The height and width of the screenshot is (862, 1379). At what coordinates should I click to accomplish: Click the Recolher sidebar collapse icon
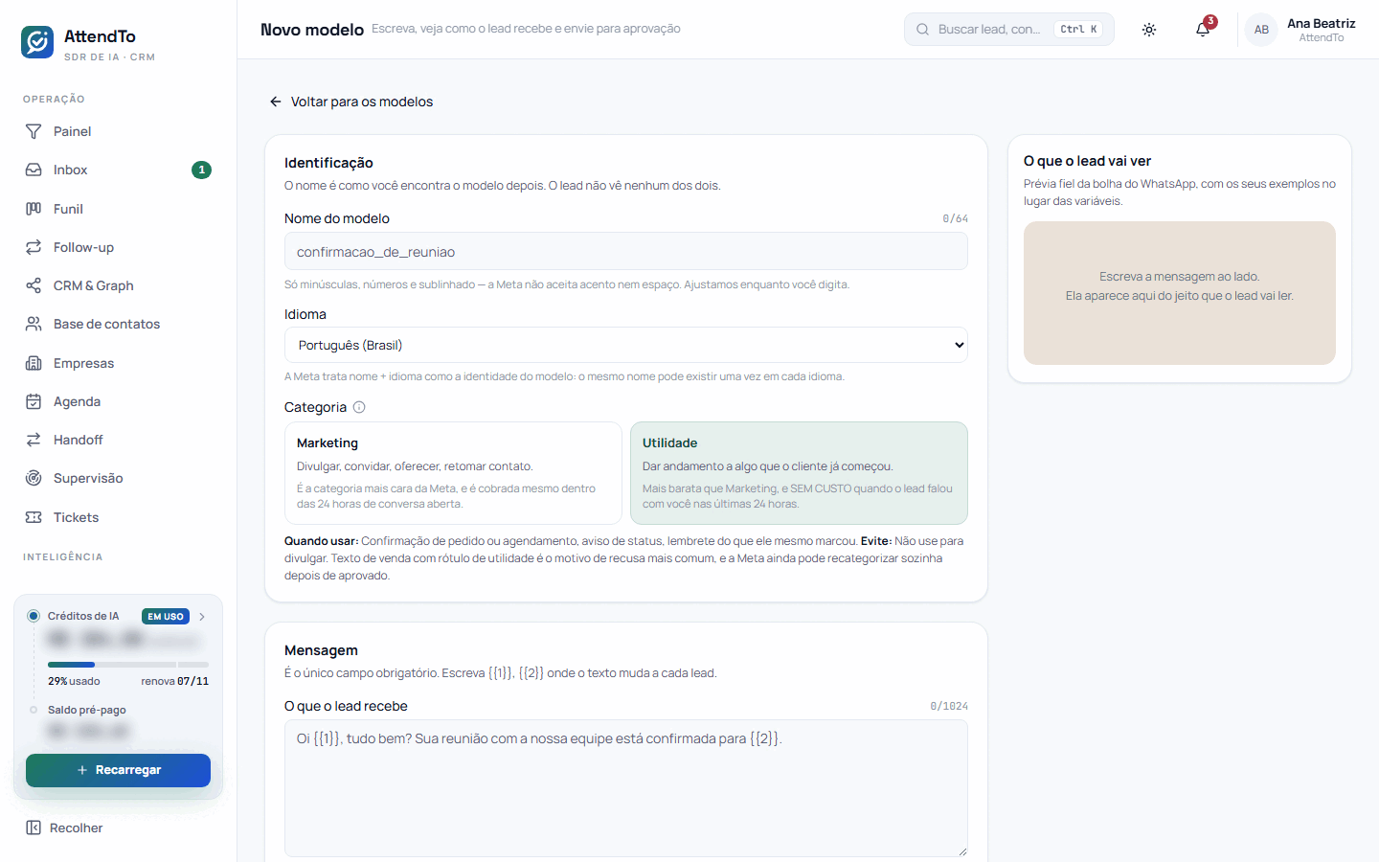[x=34, y=828]
